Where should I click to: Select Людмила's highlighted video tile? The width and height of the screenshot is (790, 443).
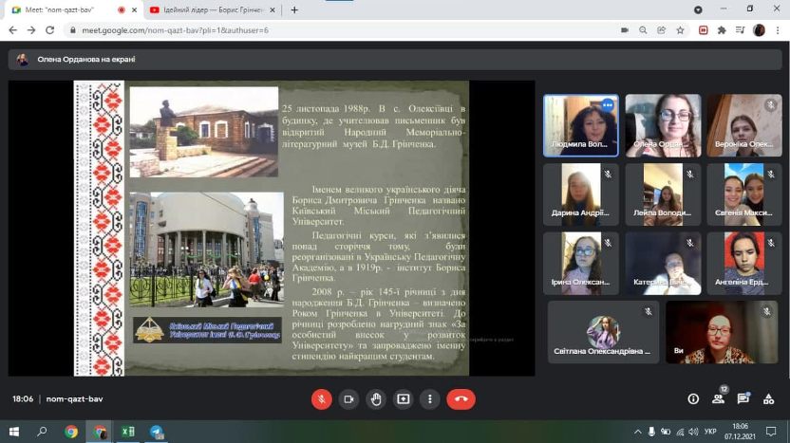click(580, 125)
